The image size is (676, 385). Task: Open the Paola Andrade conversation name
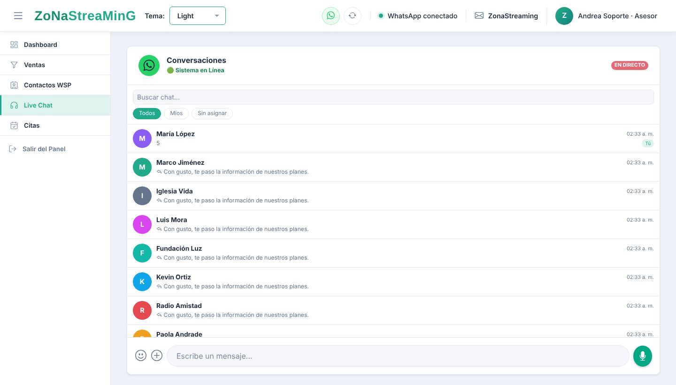coord(179,334)
